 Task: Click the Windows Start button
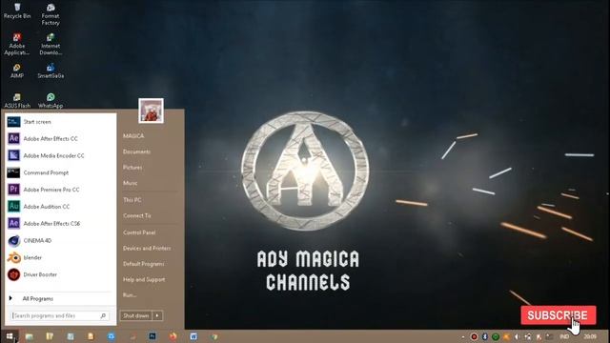[x=10, y=336]
